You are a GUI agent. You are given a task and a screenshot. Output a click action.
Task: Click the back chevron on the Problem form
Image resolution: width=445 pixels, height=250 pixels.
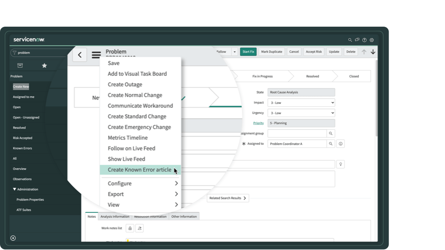[x=79, y=54]
